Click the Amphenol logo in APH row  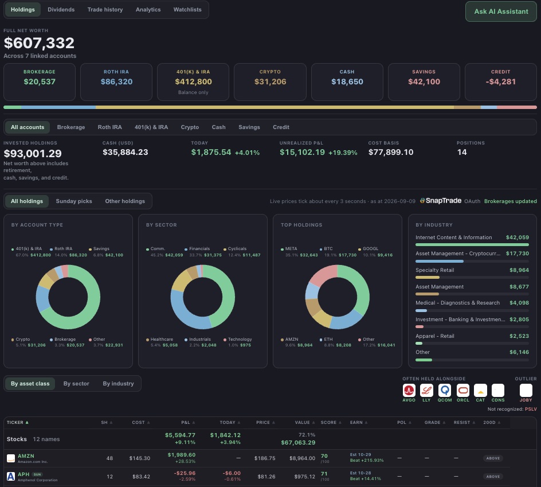(11, 477)
